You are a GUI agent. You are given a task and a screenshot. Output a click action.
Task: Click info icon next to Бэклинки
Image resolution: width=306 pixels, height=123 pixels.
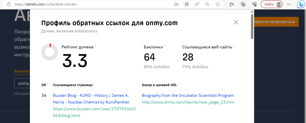[165, 46]
